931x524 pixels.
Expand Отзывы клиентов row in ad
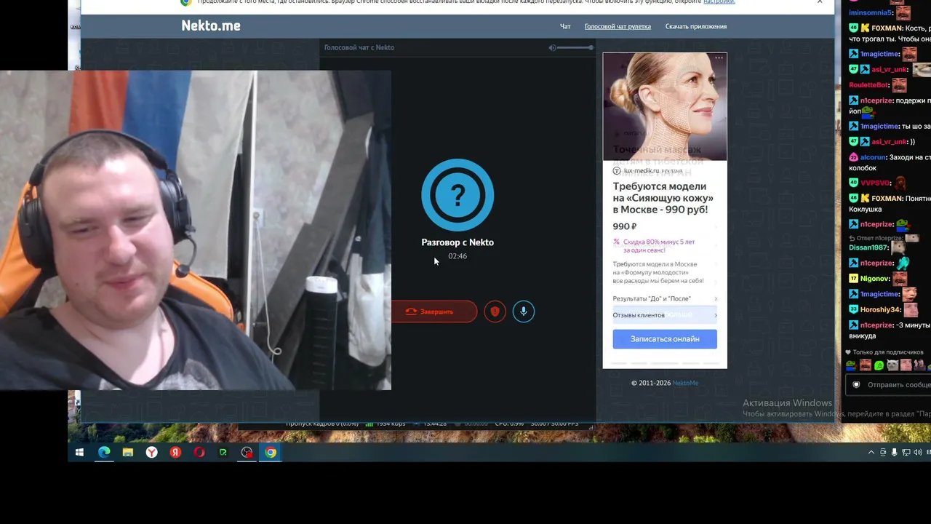tap(665, 315)
